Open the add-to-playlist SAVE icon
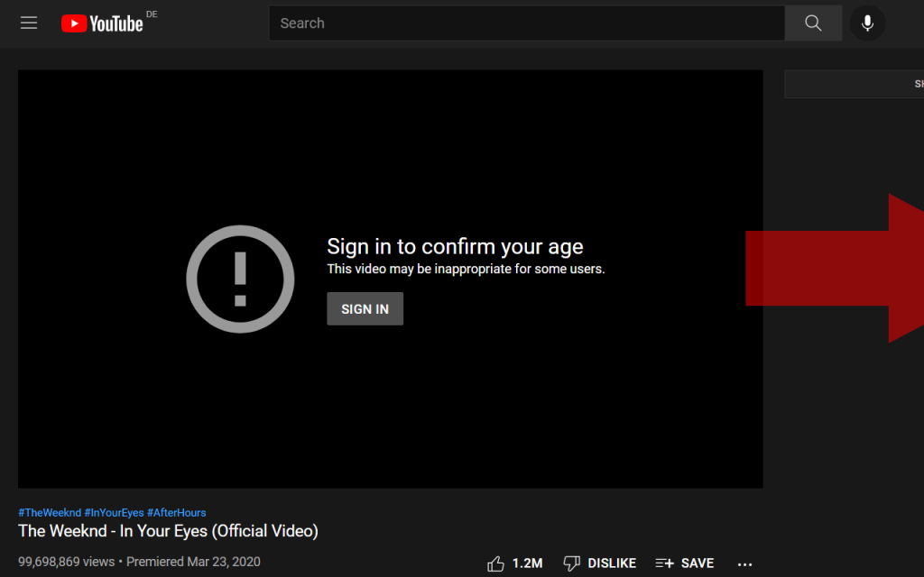 665,563
